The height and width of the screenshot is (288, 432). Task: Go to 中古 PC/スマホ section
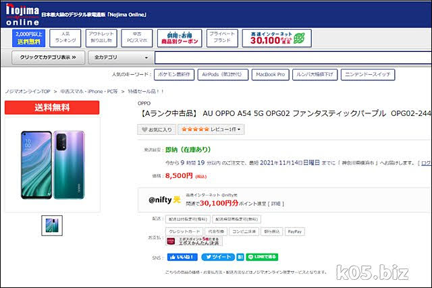136,38
